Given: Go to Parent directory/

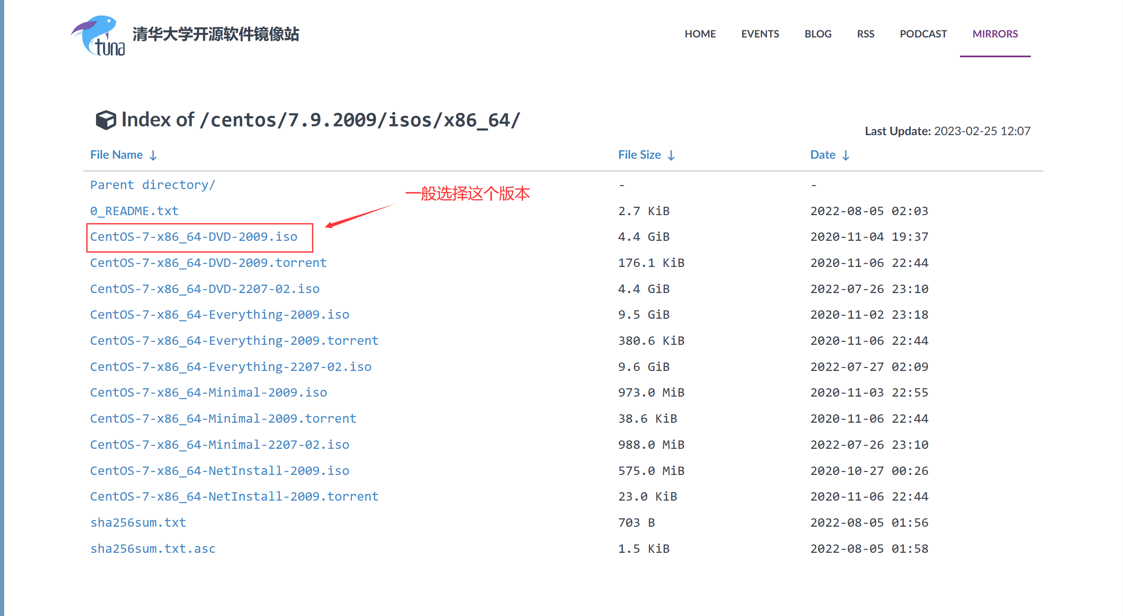Looking at the screenshot, I should coord(152,185).
